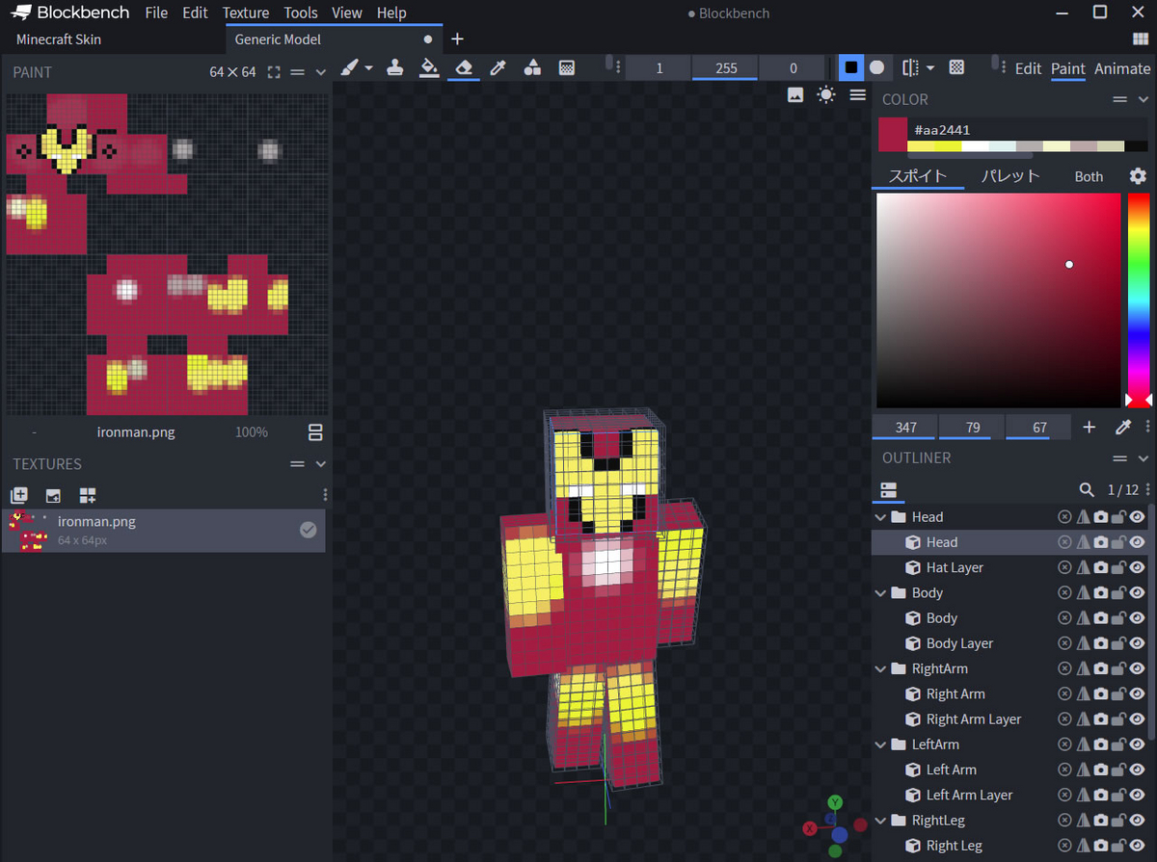The width and height of the screenshot is (1157, 862).
Task: Select the Draw Shape tool
Action: (532, 68)
